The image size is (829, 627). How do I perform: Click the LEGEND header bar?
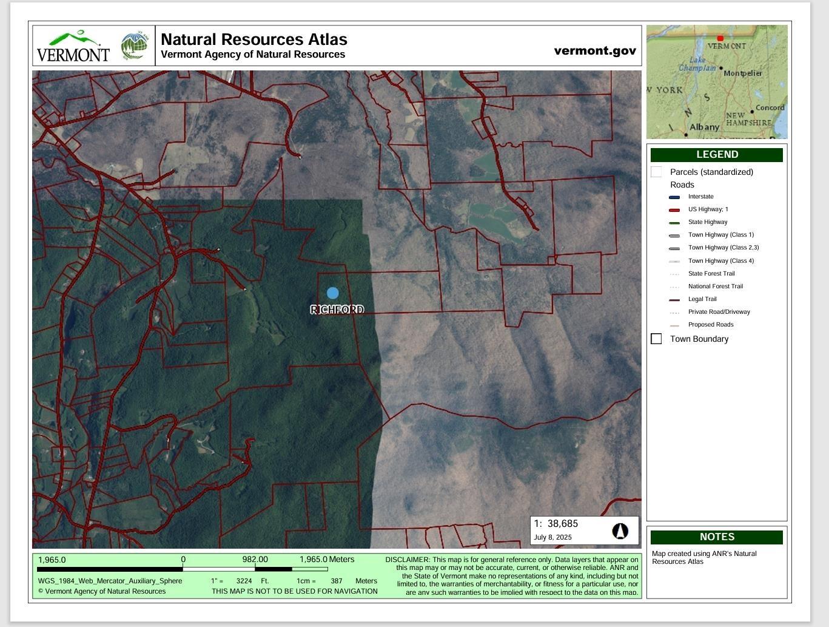[717, 155]
